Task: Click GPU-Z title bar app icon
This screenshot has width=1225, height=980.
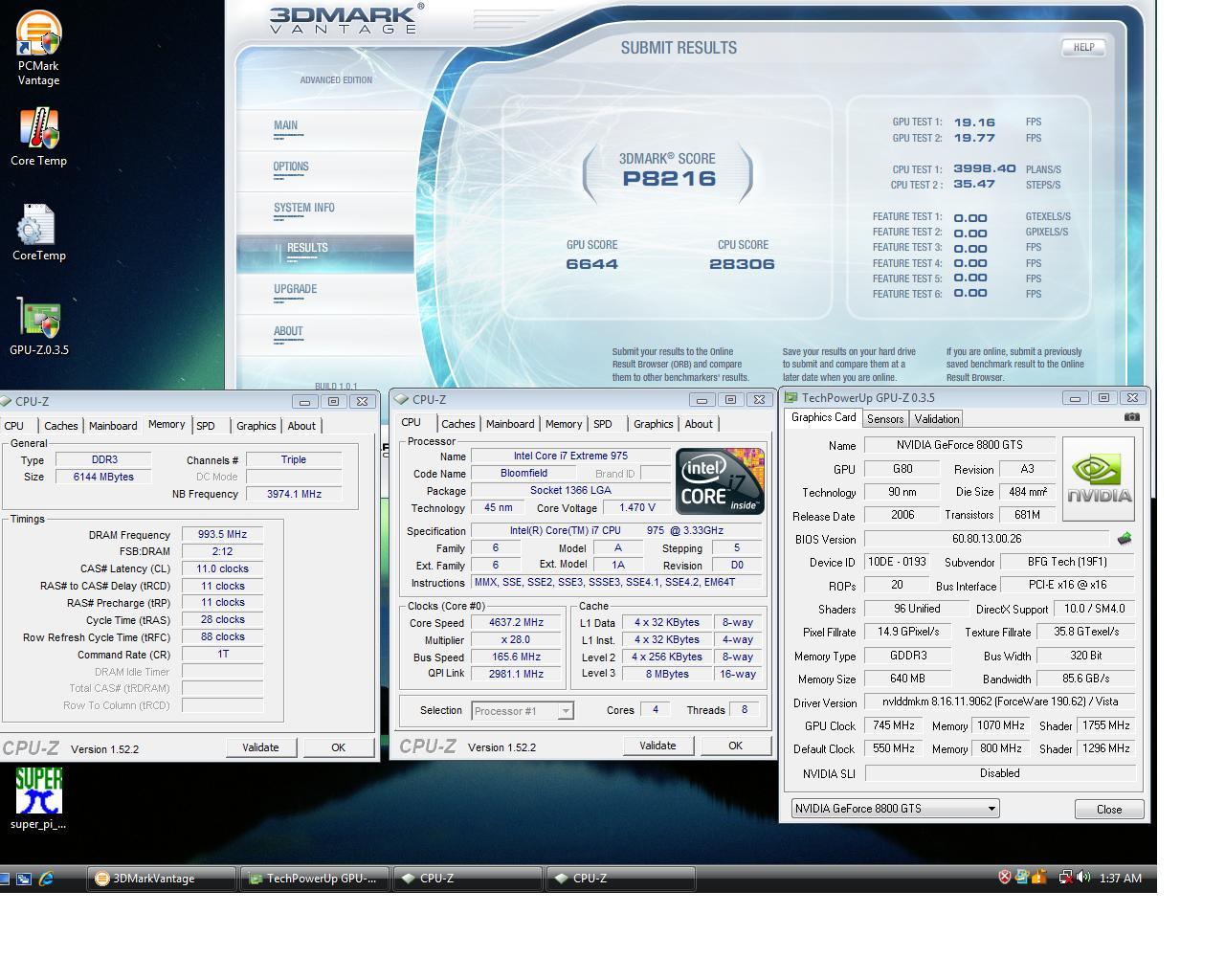Action: pos(791,397)
